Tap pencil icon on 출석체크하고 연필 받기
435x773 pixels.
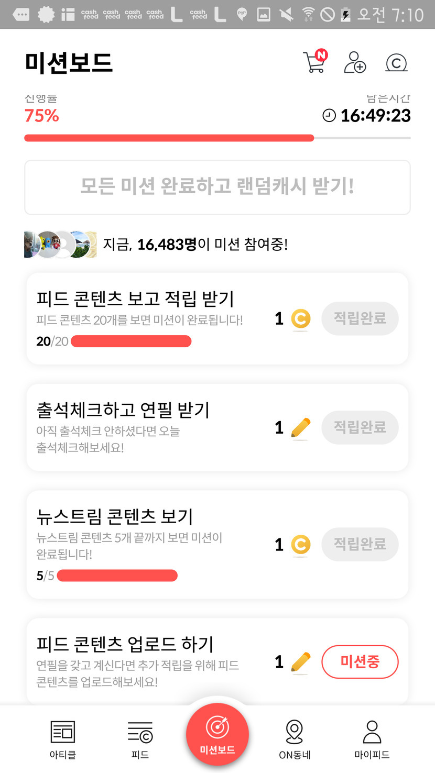(300, 428)
